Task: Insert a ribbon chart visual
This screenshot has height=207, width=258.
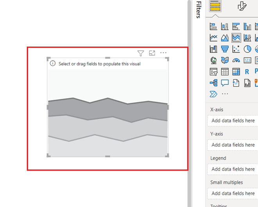Action: [213, 49]
